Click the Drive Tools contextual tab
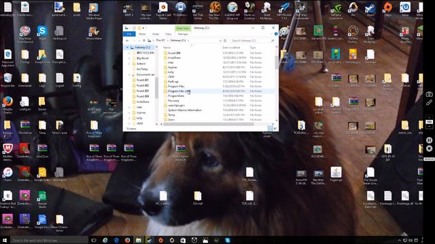The width and height of the screenshot is (435, 244). click(183, 28)
